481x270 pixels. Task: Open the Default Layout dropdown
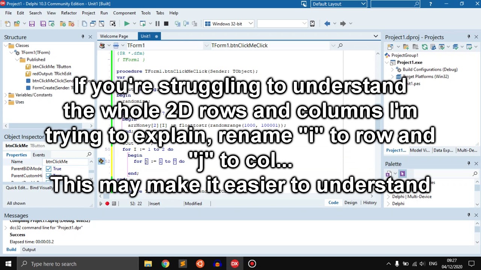pos(363,4)
